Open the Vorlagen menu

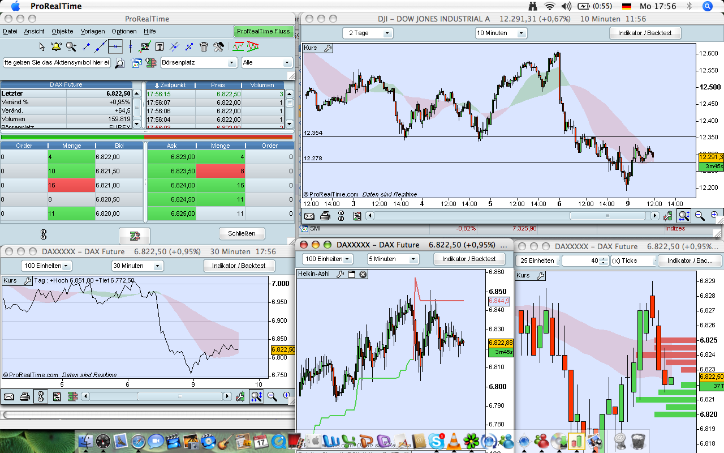coord(93,32)
